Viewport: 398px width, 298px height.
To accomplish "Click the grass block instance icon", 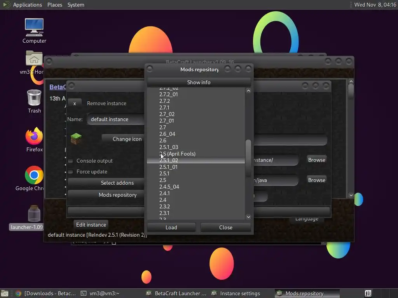I will pos(76,139).
